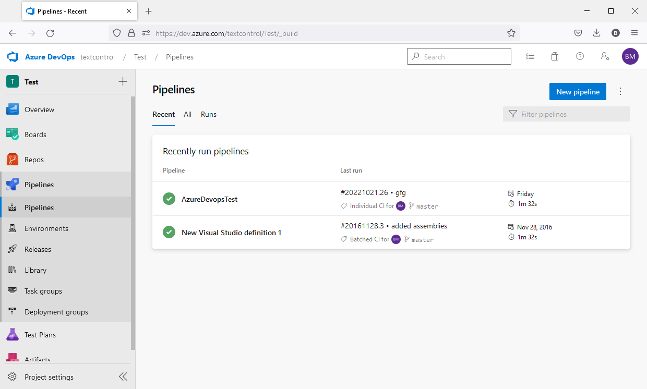Click the Batched CI for label
The image size is (647, 389).
(369, 239)
